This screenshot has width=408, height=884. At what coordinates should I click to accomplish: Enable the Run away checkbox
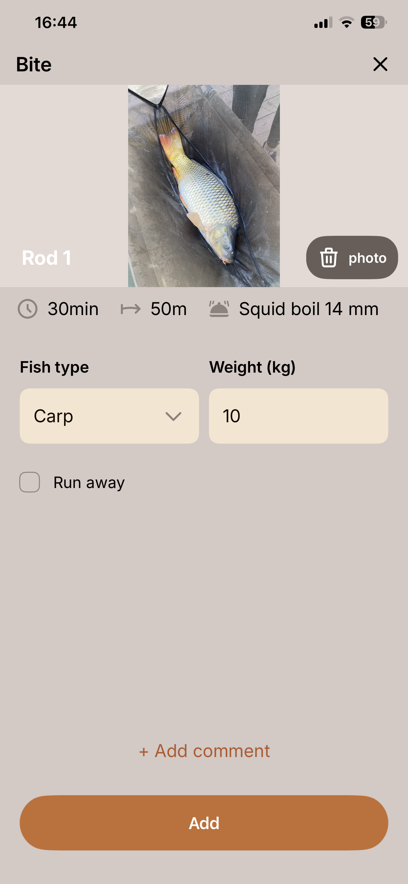coord(30,482)
